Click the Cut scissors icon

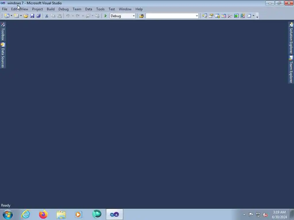[47, 16]
